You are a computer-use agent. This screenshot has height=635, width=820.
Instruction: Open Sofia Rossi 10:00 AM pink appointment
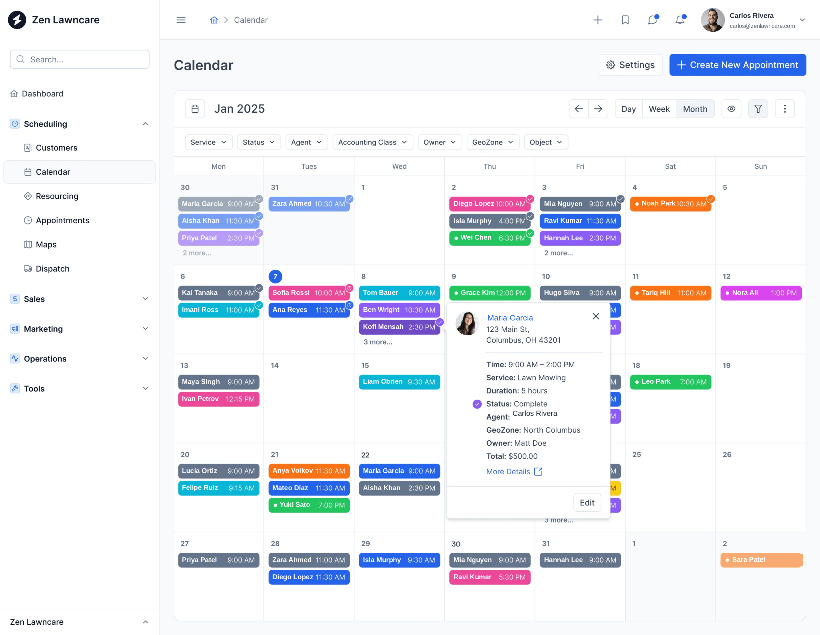point(309,293)
